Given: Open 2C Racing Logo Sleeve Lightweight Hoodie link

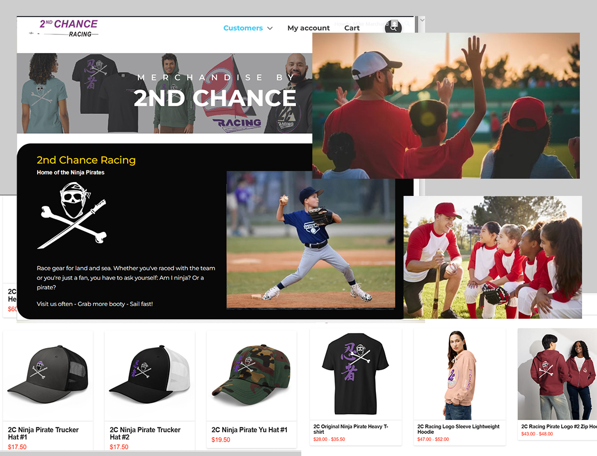Looking at the screenshot, I should 458,429.
